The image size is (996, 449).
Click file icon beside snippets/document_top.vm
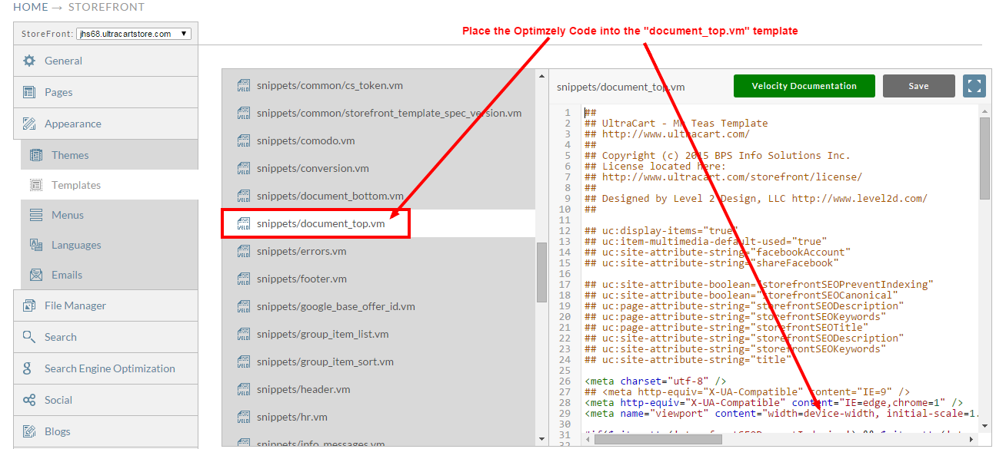tap(244, 223)
